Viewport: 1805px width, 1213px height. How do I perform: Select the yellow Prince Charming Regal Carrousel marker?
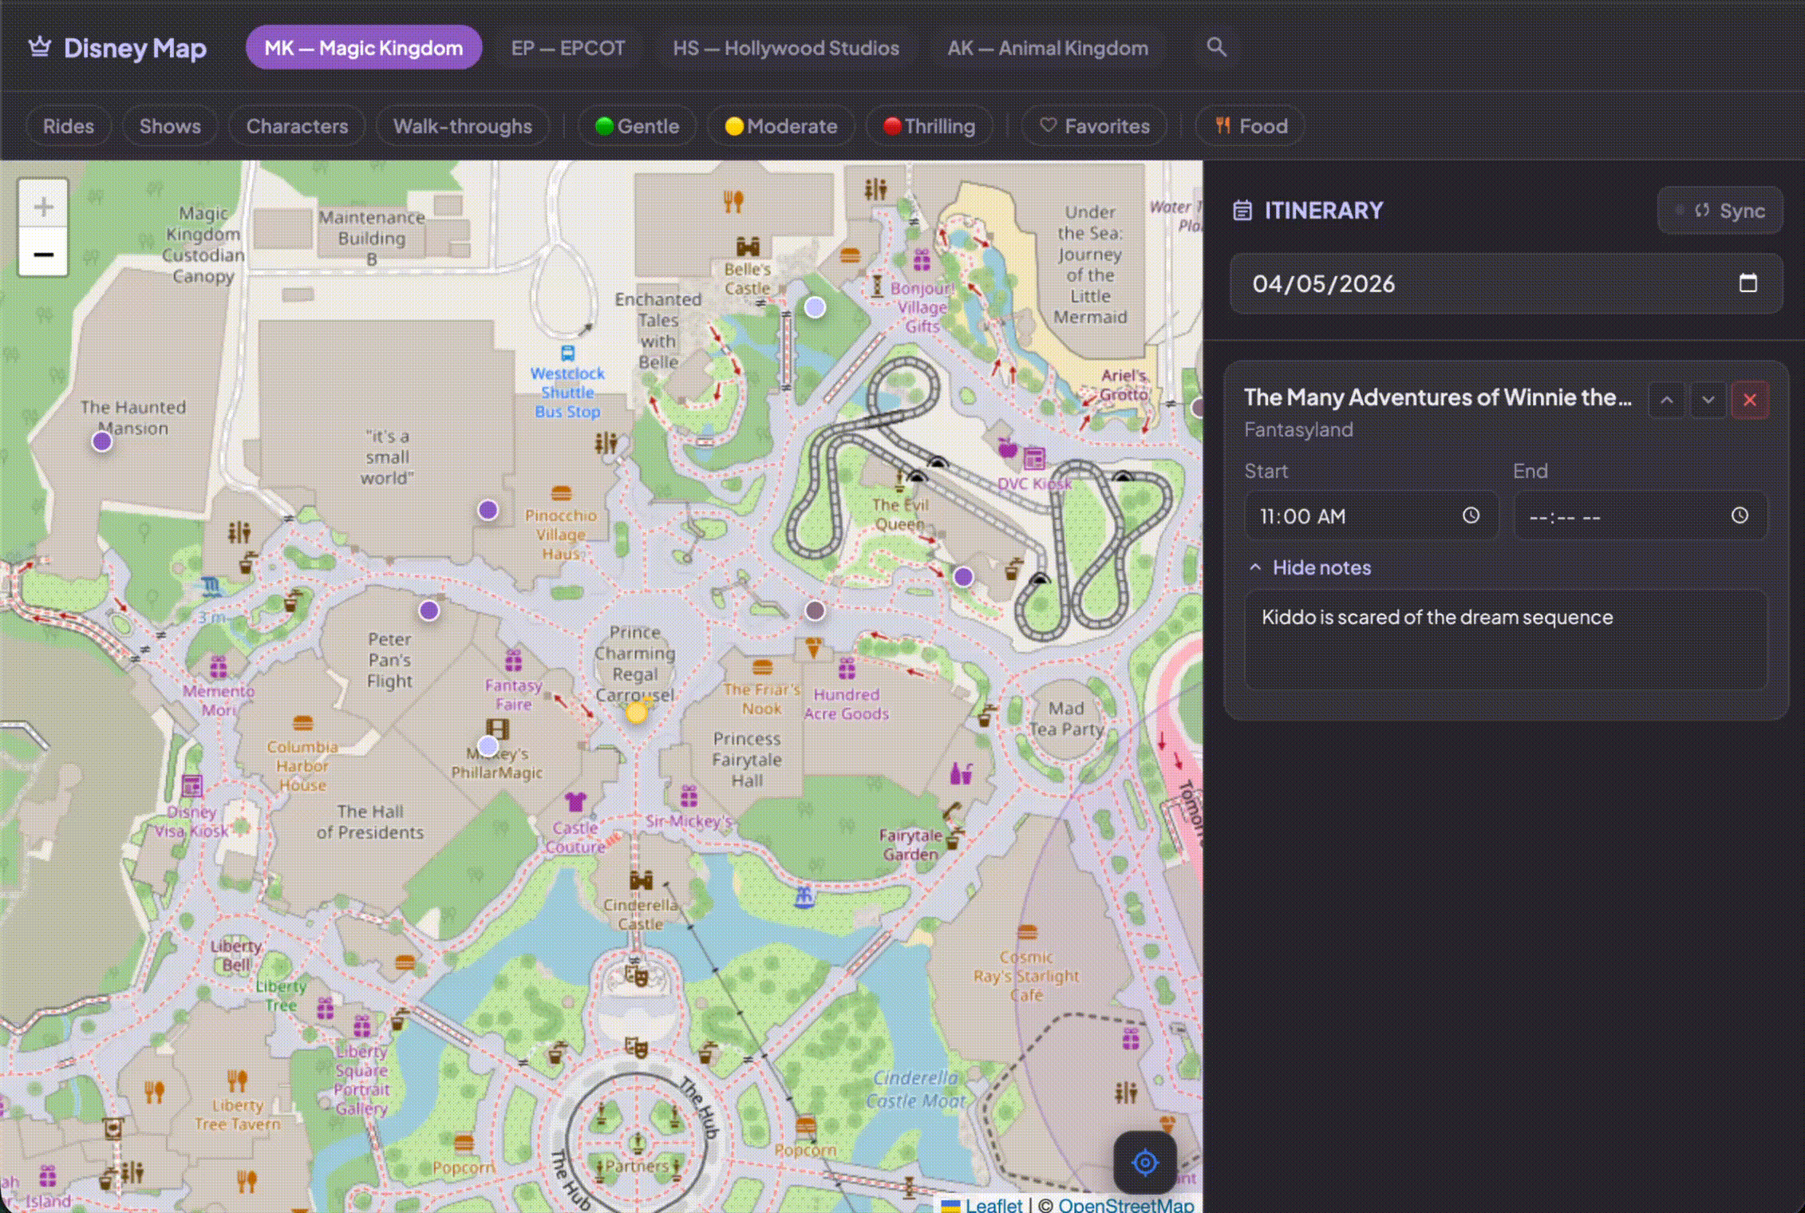point(636,713)
